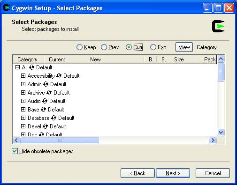Expand the Archive category node

tap(23, 93)
